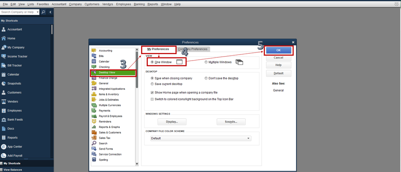Open search scope dropdown arrow

[38, 12]
